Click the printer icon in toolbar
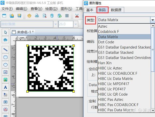The height and width of the screenshot is (117, 155). pyautogui.click(x=37, y=16)
